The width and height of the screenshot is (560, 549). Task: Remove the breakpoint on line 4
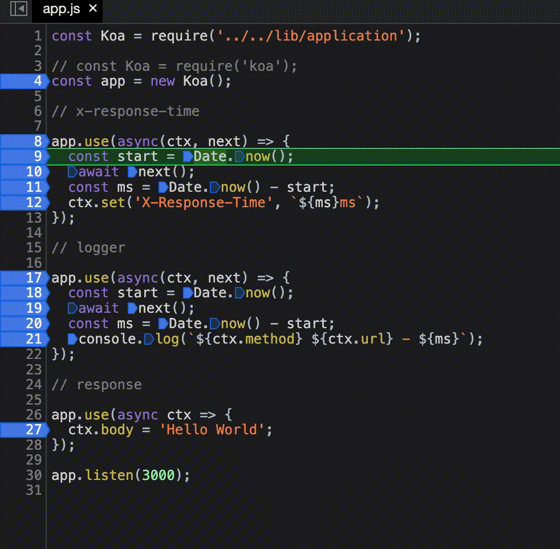(x=25, y=81)
